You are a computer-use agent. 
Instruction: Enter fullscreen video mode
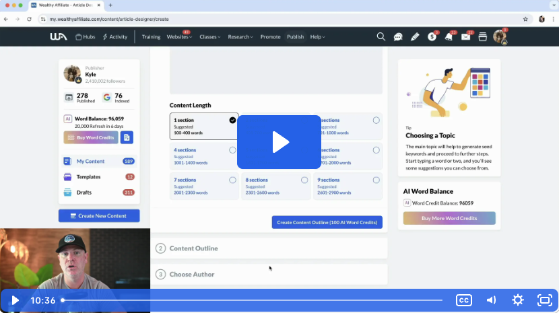pos(544,300)
